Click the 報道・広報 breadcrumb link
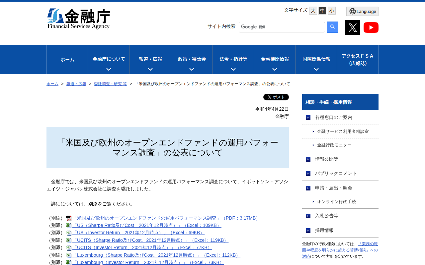This screenshot has width=425, height=265. coord(76,83)
